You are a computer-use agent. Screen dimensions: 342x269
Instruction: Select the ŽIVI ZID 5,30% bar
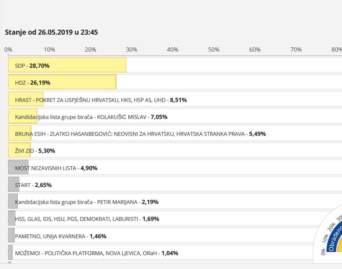19,150
